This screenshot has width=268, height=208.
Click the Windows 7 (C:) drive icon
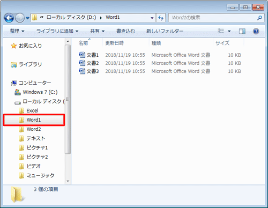[x=18, y=92]
